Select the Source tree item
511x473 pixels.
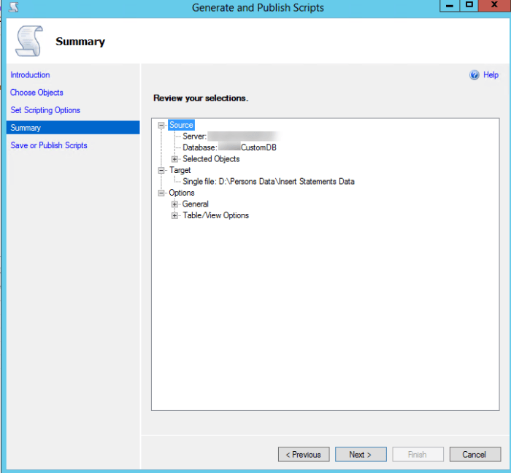[181, 125]
